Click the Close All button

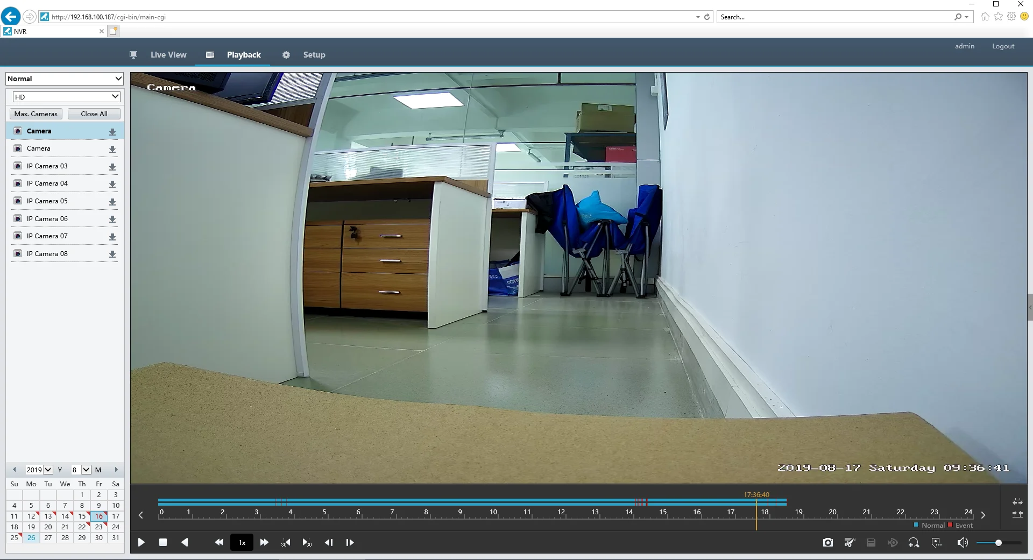pyautogui.click(x=94, y=114)
